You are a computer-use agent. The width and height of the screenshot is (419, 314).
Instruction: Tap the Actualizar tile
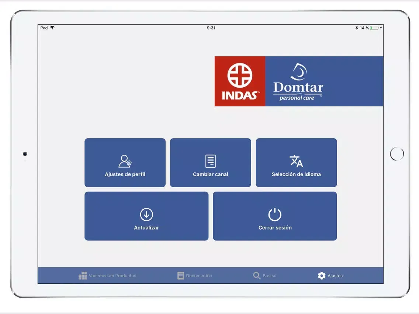click(x=146, y=216)
